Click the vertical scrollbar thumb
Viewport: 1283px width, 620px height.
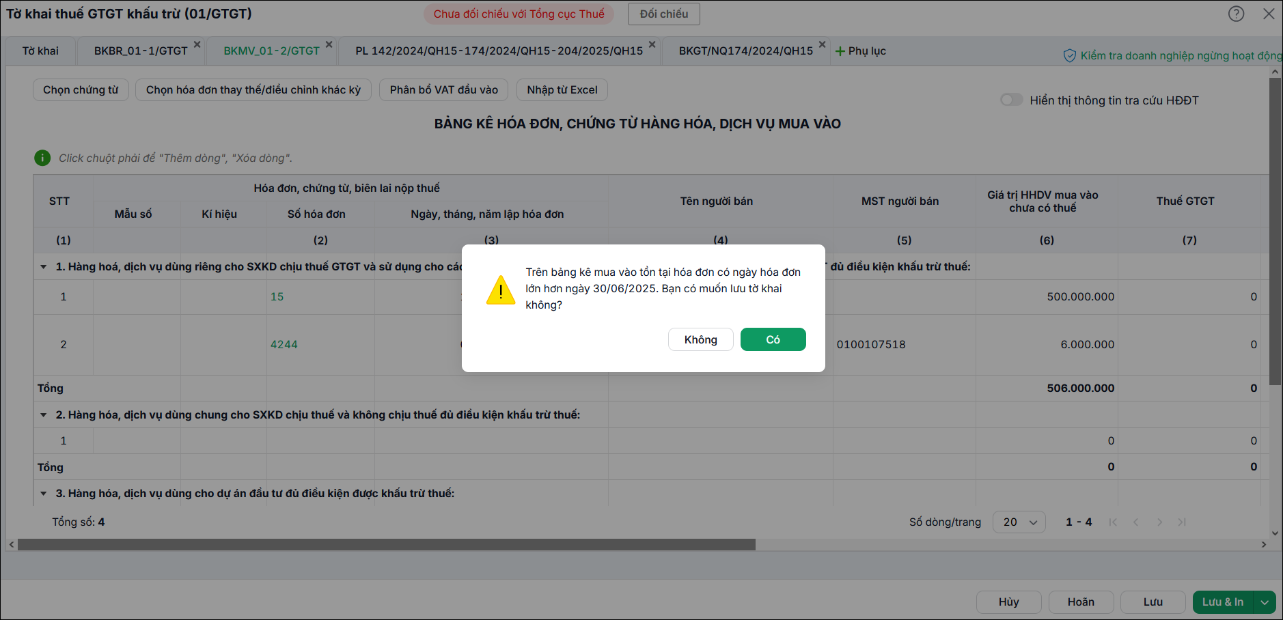tap(1275, 231)
